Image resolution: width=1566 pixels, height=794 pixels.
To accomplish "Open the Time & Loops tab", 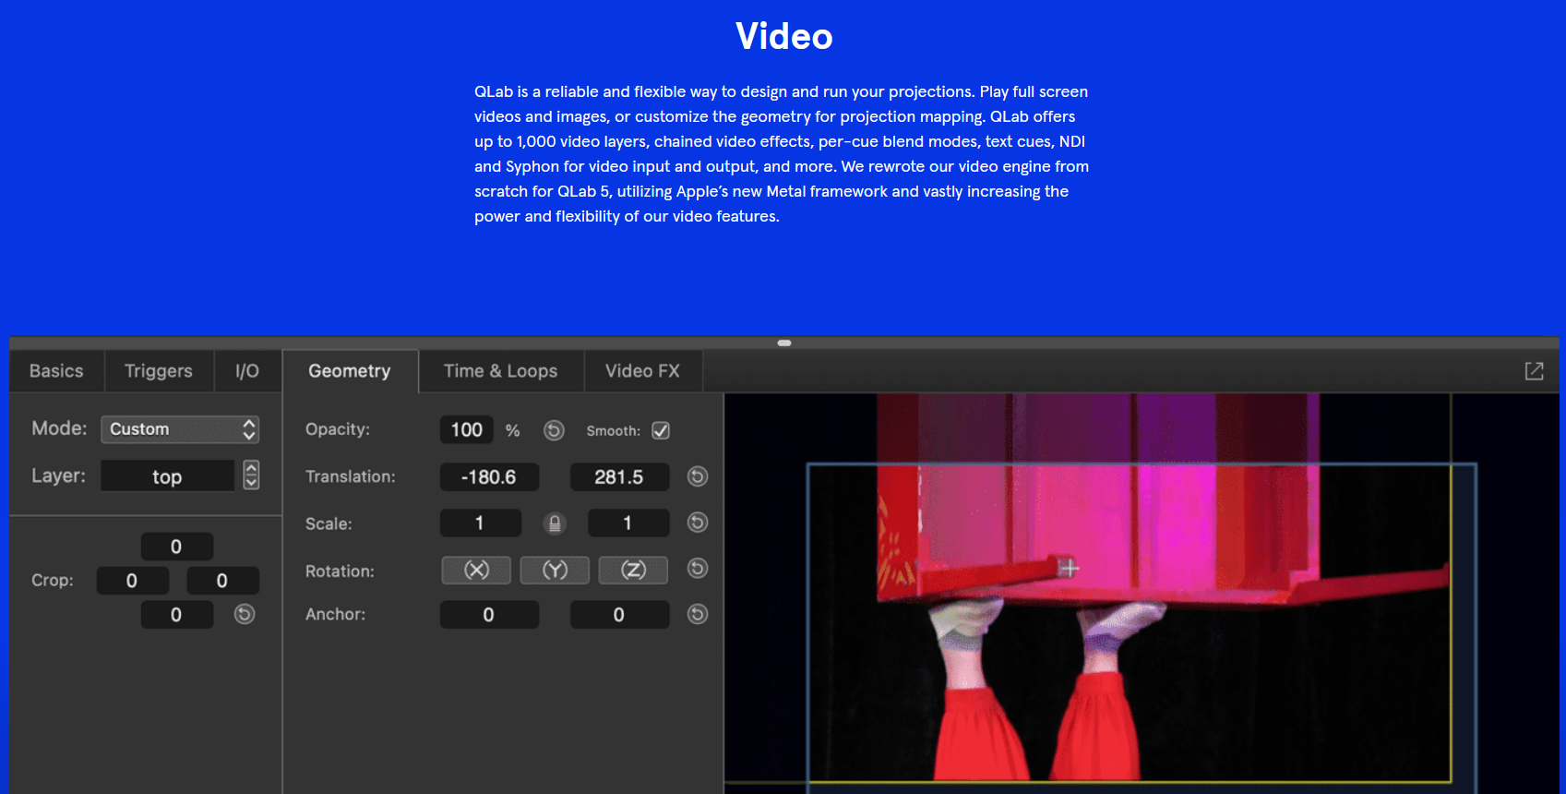I will (x=501, y=371).
